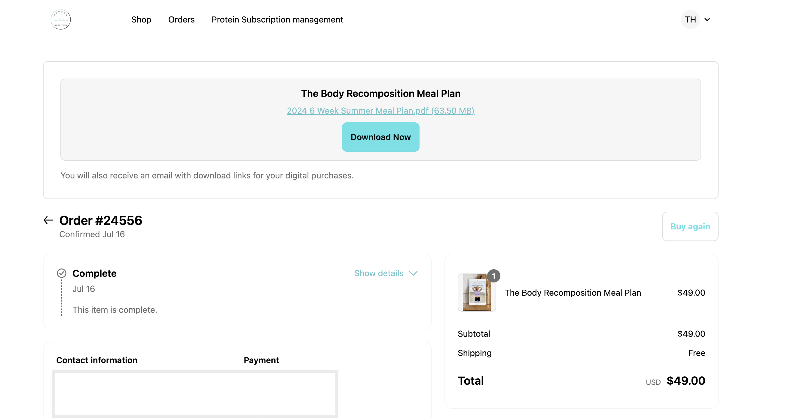Click the Buy again button
This screenshot has height=418, width=797.
[690, 226]
